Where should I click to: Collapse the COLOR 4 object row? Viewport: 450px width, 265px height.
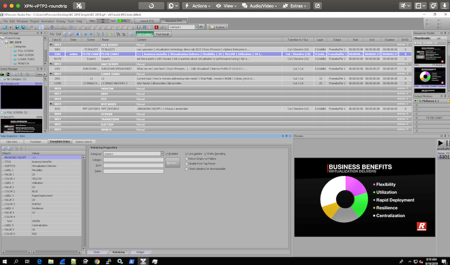pyautogui.click(x=3, y=217)
